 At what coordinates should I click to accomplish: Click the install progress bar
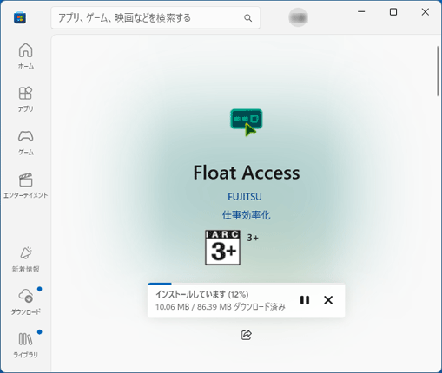[x=247, y=284]
